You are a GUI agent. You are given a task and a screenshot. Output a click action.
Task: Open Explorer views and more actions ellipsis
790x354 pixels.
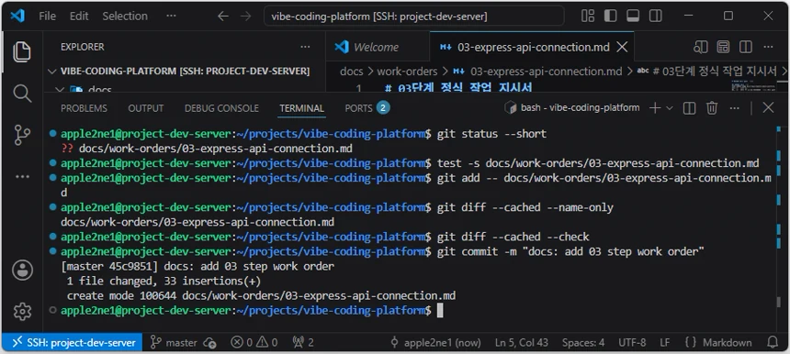(x=305, y=47)
